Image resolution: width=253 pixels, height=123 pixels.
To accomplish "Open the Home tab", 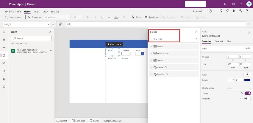I will point(27,11).
